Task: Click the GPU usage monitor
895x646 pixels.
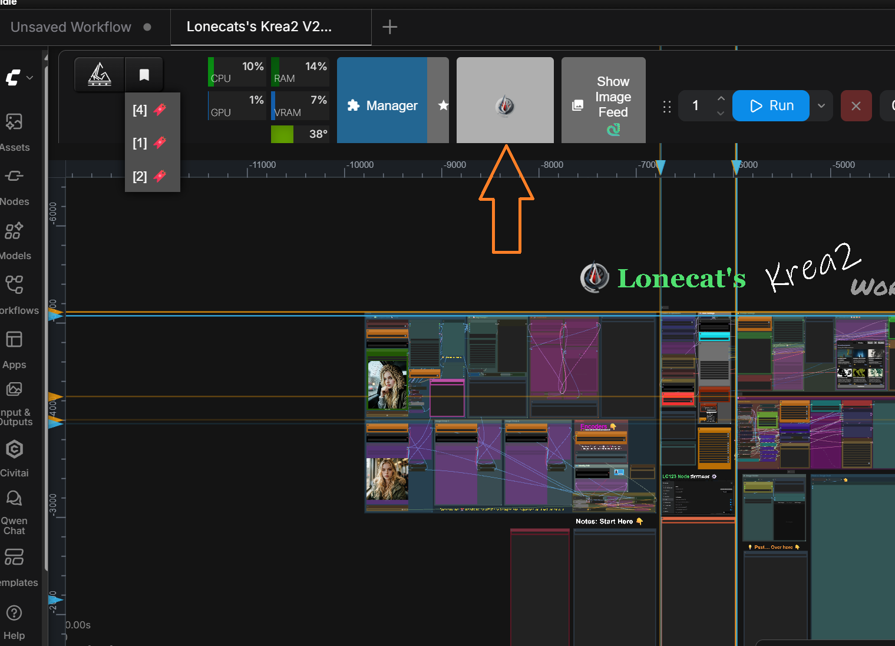Action: click(x=237, y=106)
